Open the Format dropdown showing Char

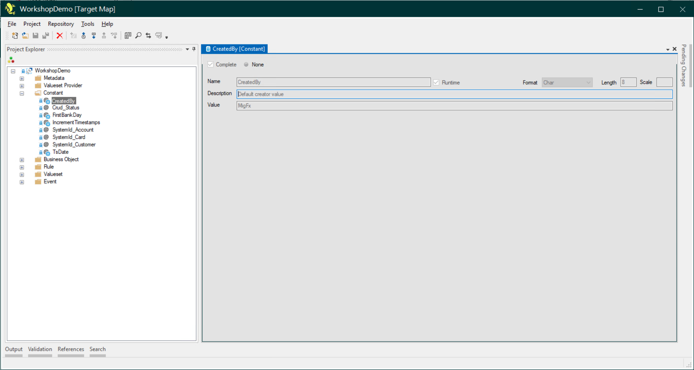pyautogui.click(x=567, y=82)
